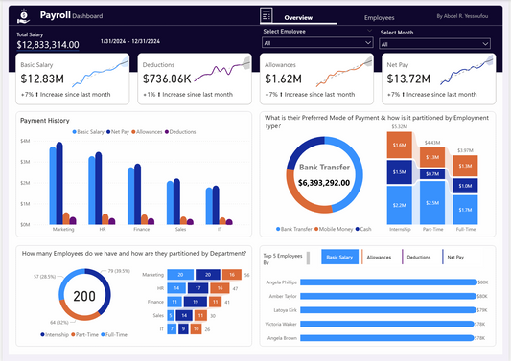Click the Deductions $736.06K card

(195, 79)
